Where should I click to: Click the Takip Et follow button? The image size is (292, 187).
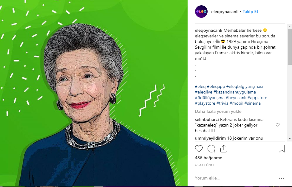pos(250,12)
